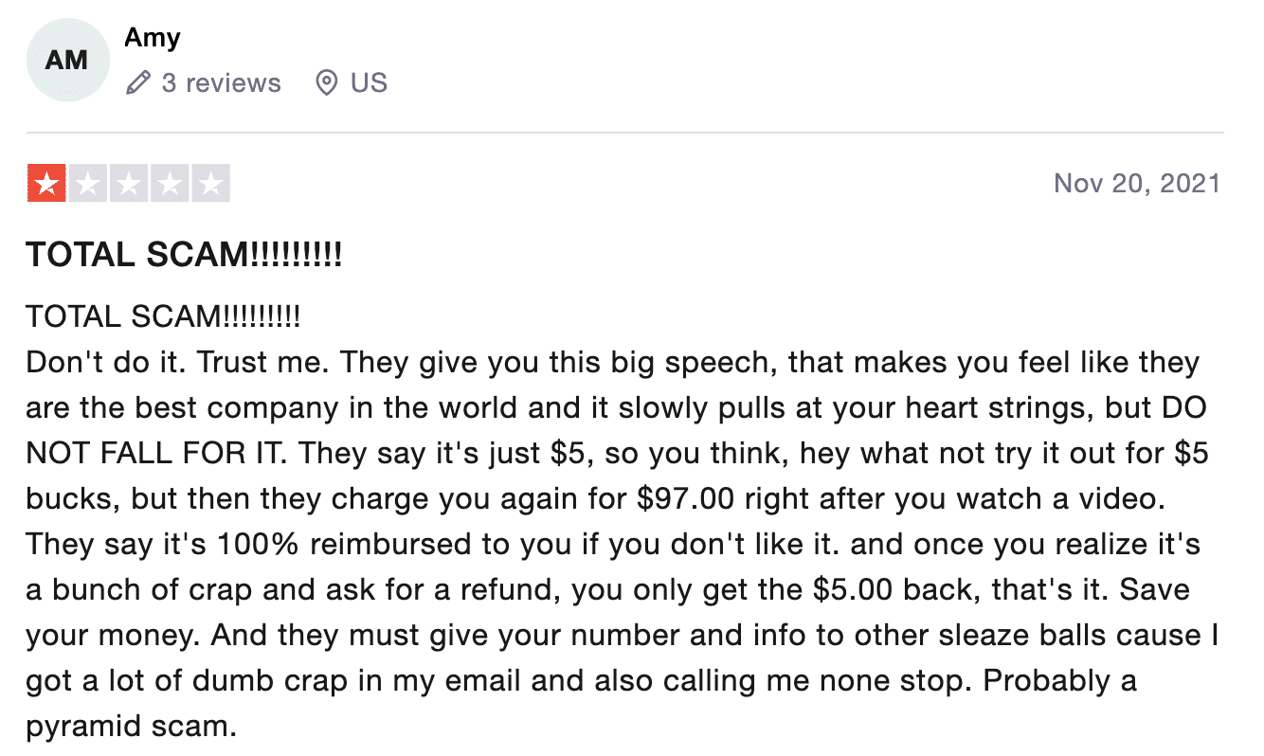
Task: Open the 3 reviews link
Action: pyautogui.click(x=221, y=83)
